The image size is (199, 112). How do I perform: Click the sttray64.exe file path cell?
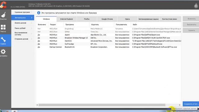tap(147, 44)
